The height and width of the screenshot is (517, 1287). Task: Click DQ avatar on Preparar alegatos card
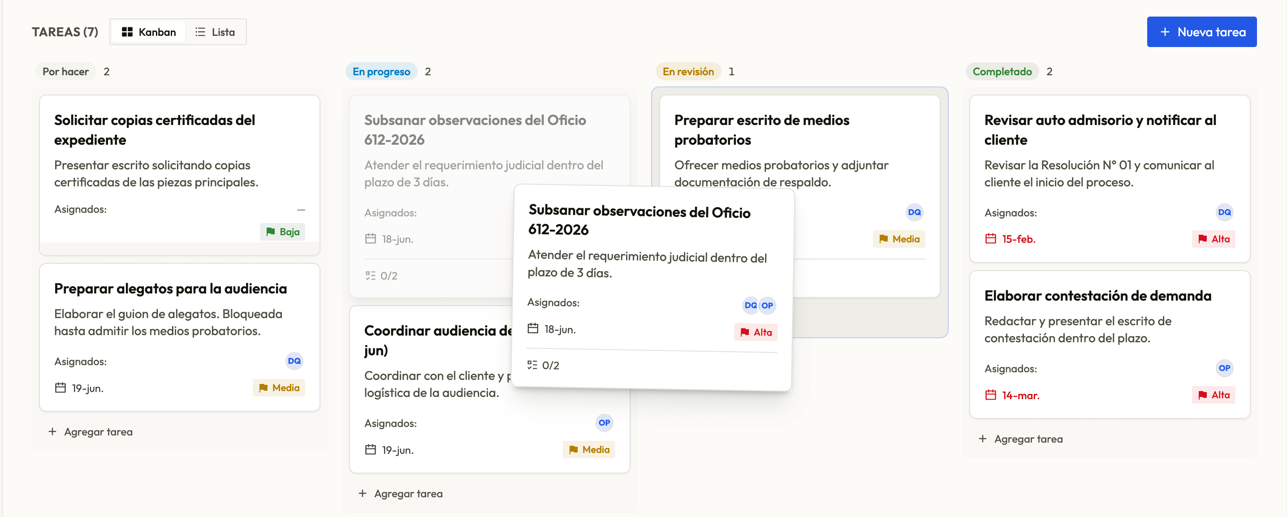[294, 361]
